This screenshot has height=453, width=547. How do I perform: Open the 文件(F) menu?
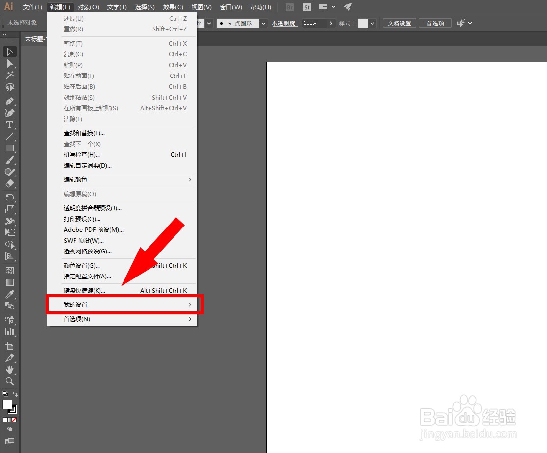pyautogui.click(x=32, y=7)
